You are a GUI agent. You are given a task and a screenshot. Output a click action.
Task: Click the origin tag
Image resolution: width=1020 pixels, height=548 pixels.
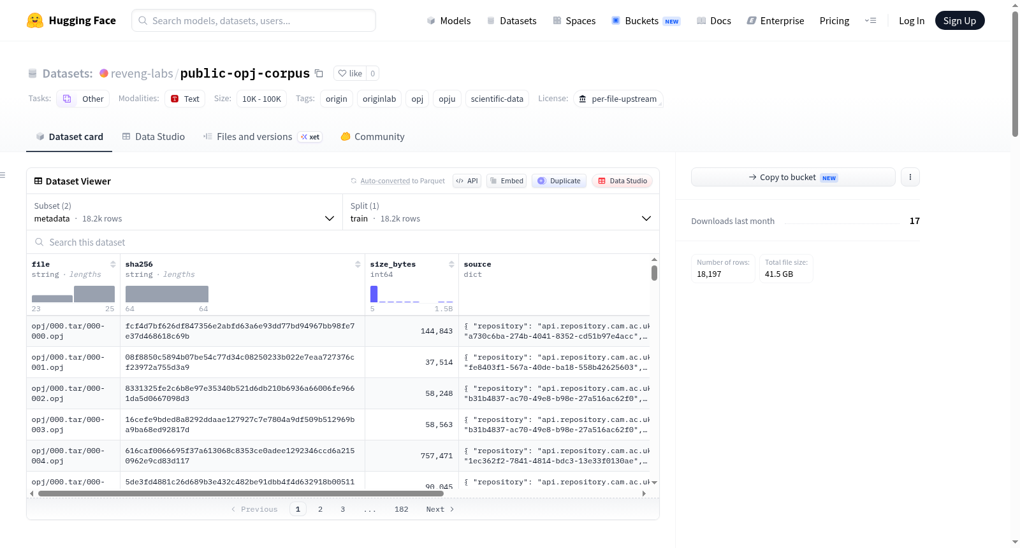337,99
